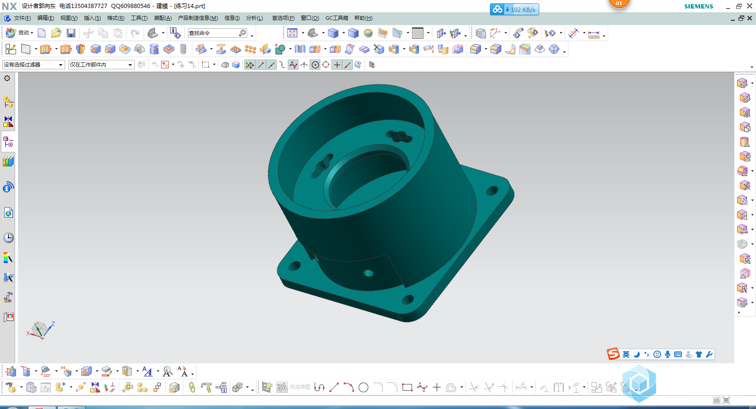This screenshot has height=409, width=756.
Task: Click the Mirror Assembly icon
Action: pos(95,387)
